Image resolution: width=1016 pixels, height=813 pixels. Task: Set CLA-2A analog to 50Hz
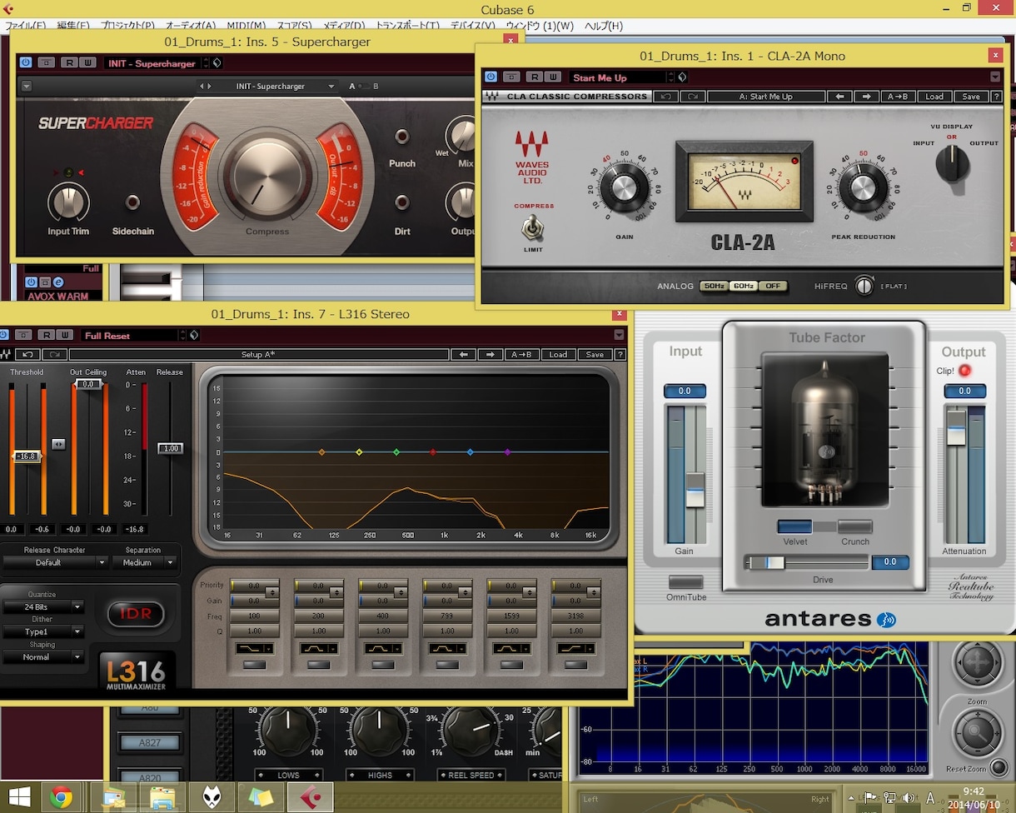click(714, 286)
